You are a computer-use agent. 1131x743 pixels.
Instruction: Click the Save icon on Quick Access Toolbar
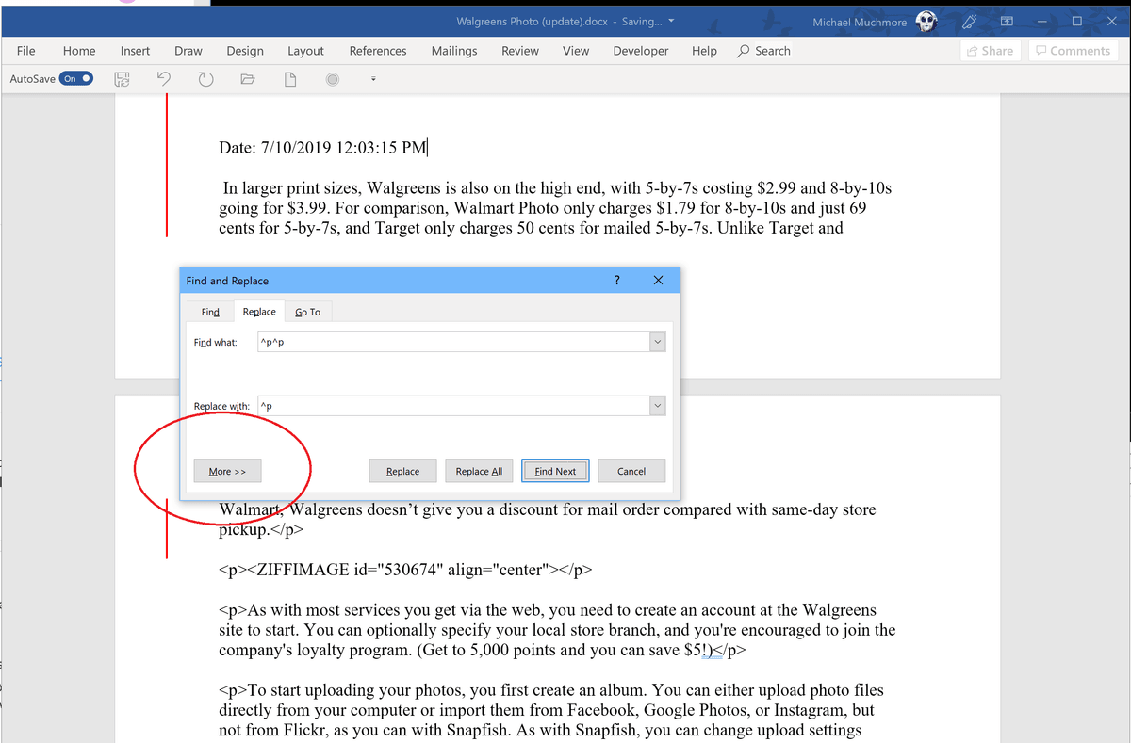(x=123, y=79)
